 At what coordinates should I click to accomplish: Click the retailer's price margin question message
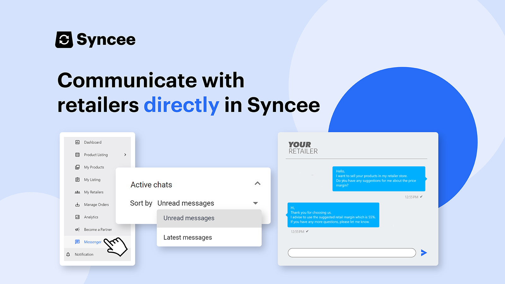[379, 179]
